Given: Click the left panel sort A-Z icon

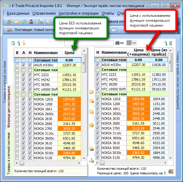Looking at the screenshot, I should (19, 43).
